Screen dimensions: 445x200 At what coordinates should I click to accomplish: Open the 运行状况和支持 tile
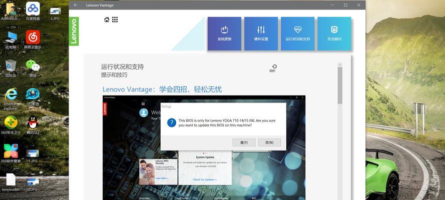click(297, 33)
